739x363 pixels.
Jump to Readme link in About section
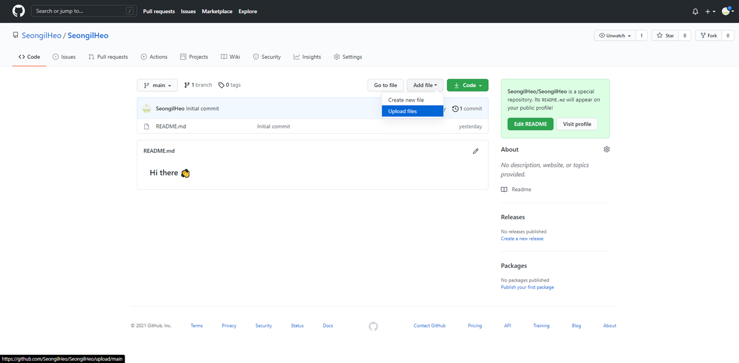point(516,189)
